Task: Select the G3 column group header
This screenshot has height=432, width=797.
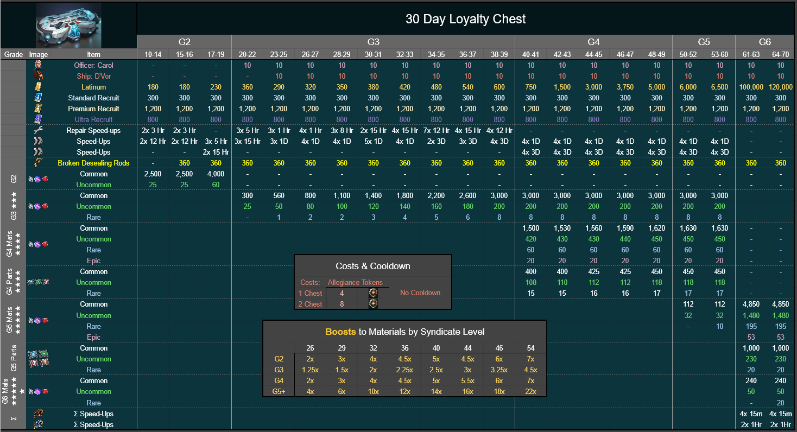Action: tap(373, 42)
